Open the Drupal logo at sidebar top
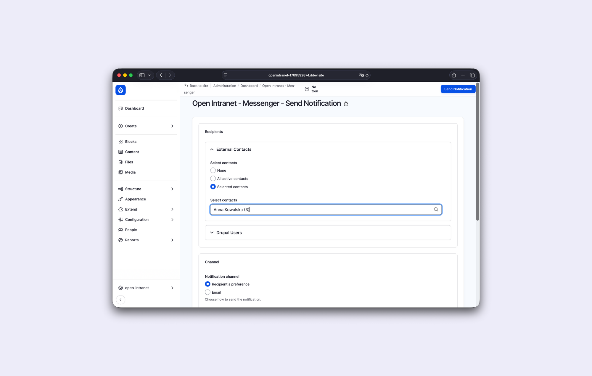This screenshot has width=592, height=376. click(x=120, y=90)
